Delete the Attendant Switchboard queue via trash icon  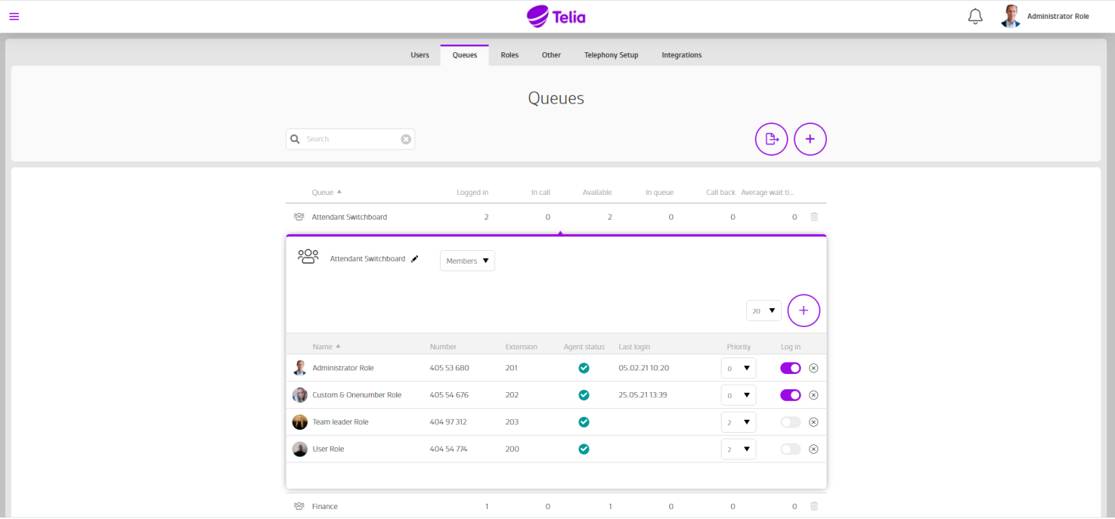click(814, 216)
